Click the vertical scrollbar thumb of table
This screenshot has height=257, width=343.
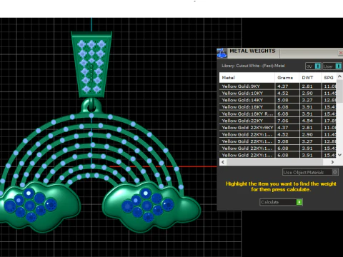click(339, 91)
